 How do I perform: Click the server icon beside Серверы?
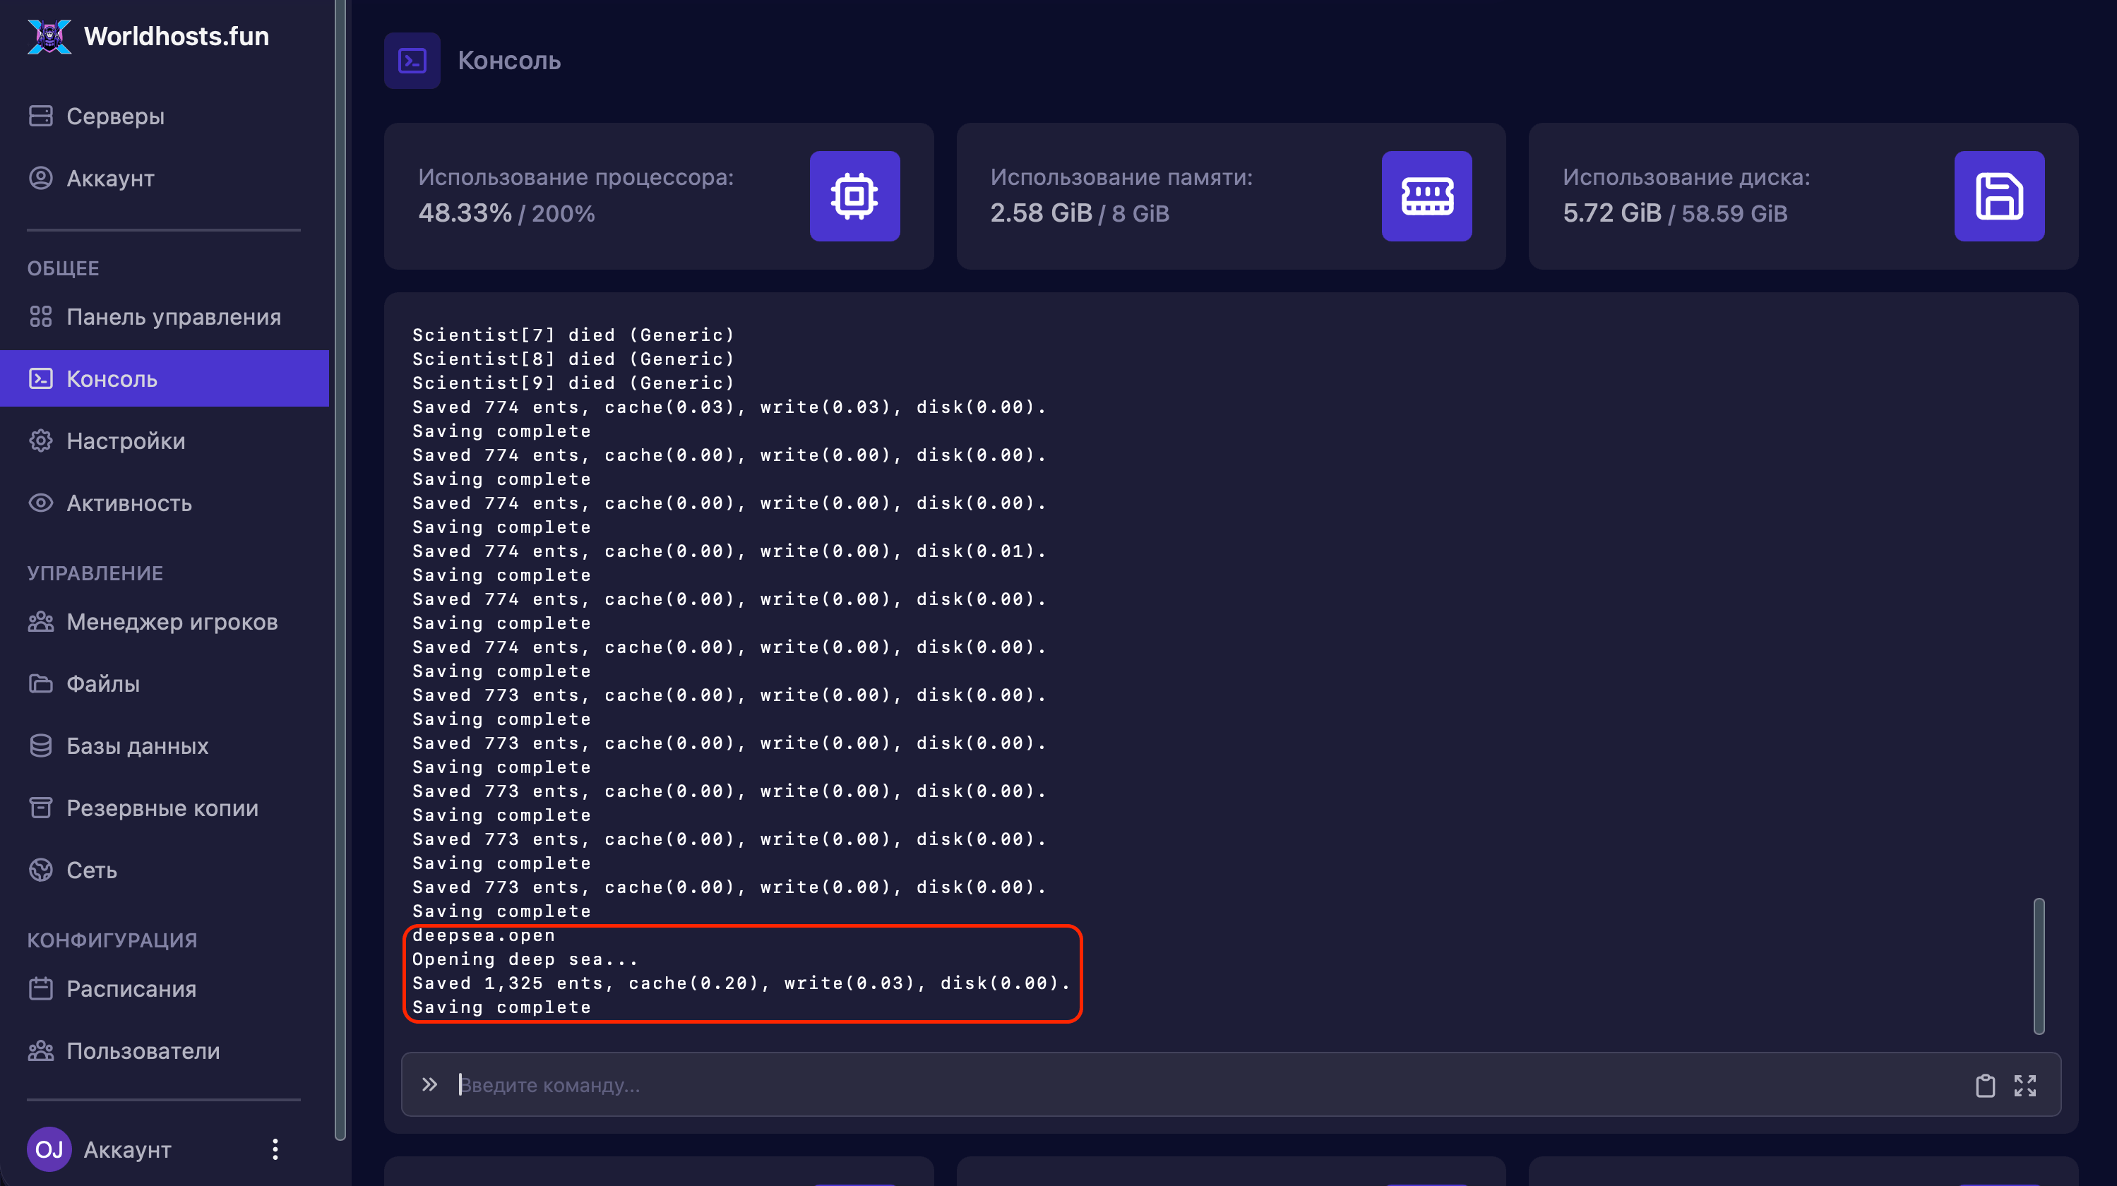click(x=40, y=116)
